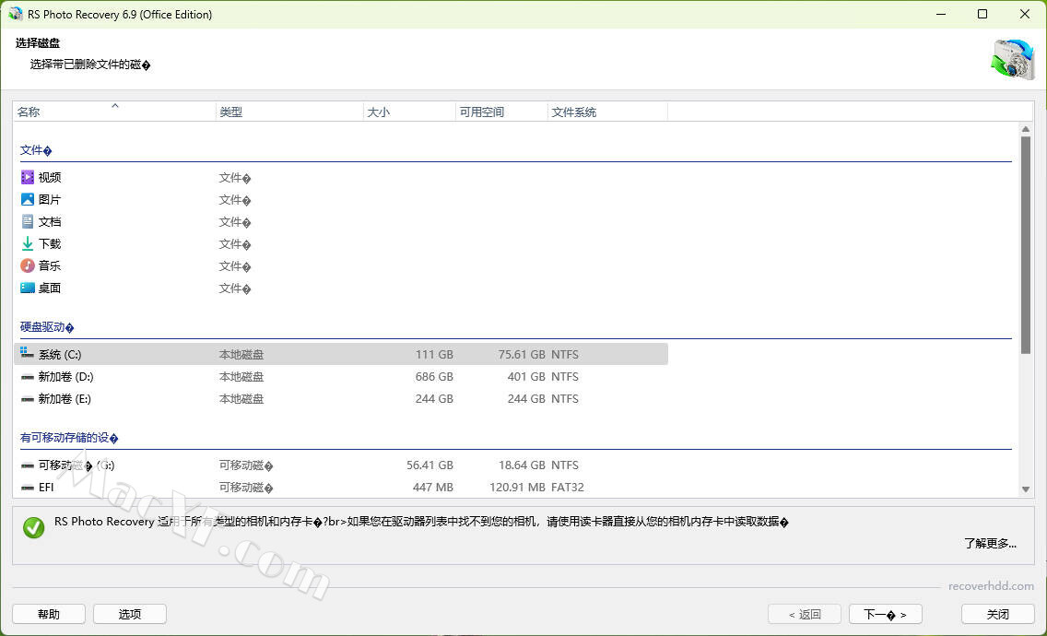Select the 下载 folder download icon
This screenshot has width=1047, height=636.
click(x=28, y=243)
